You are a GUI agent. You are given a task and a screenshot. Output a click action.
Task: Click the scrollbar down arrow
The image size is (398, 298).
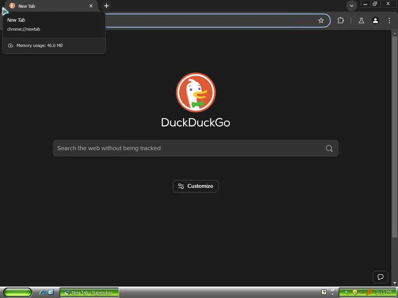(x=394, y=283)
